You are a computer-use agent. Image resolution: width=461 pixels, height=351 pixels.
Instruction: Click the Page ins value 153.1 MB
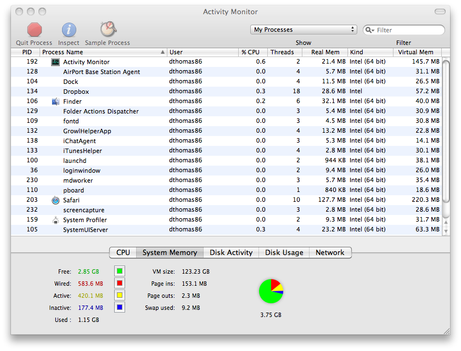point(194,284)
